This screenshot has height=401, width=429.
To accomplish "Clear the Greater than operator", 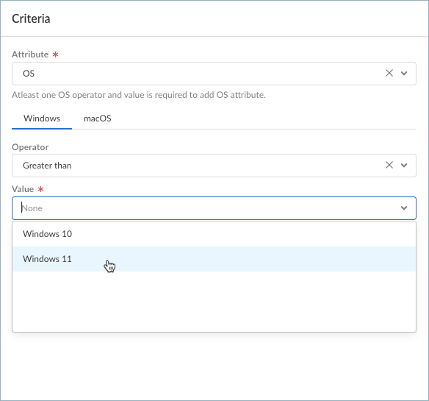I will pyautogui.click(x=389, y=165).
